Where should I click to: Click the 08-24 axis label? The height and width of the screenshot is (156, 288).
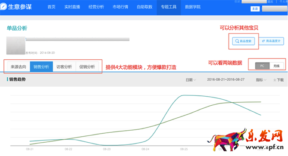click(x=145, y=149)
